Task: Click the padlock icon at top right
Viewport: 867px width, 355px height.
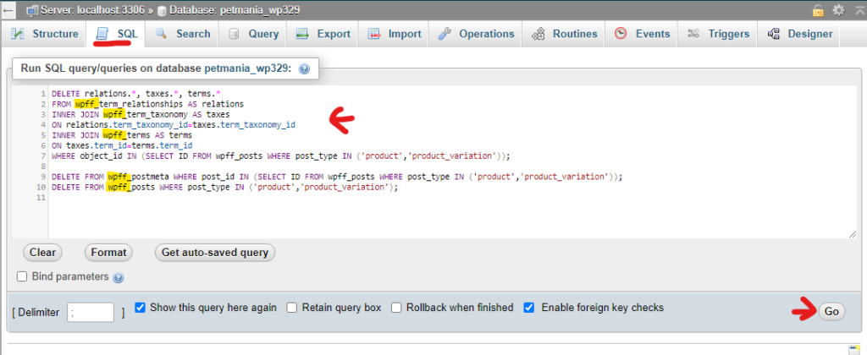Action: [818, 10]
